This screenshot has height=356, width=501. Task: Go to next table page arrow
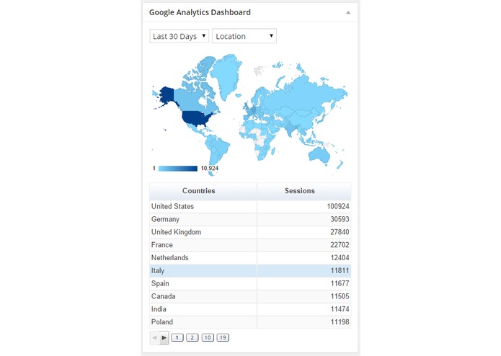164,338
